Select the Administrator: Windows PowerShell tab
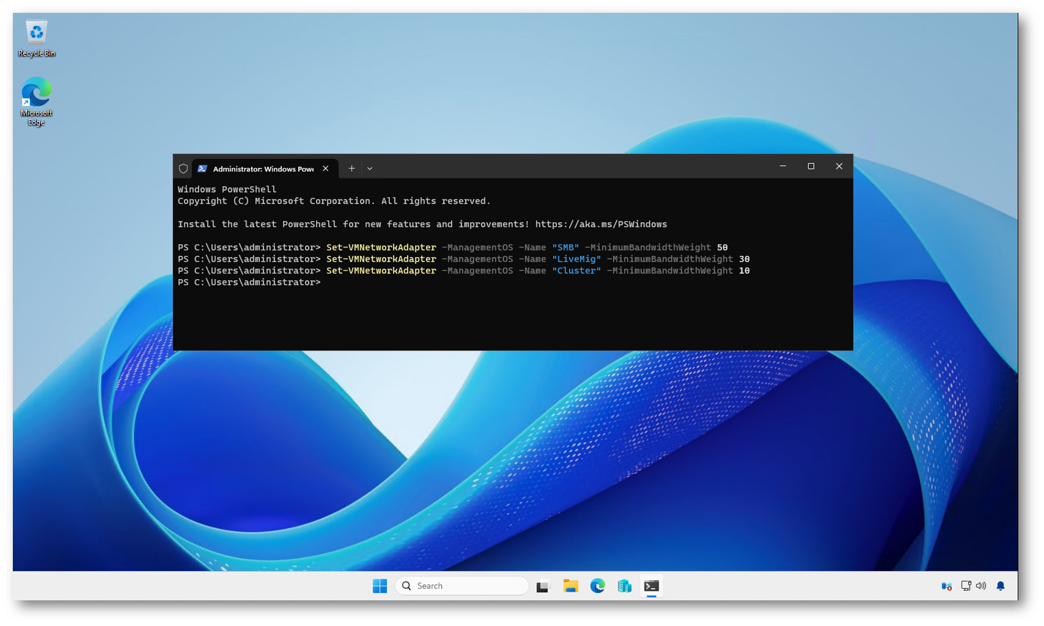 pyautogui.click(x=263, y=169)
